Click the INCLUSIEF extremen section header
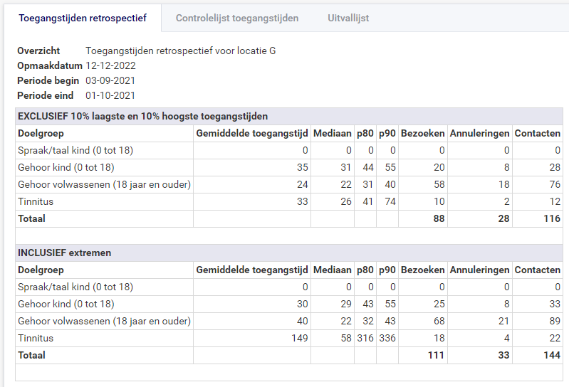 point(64,253)
